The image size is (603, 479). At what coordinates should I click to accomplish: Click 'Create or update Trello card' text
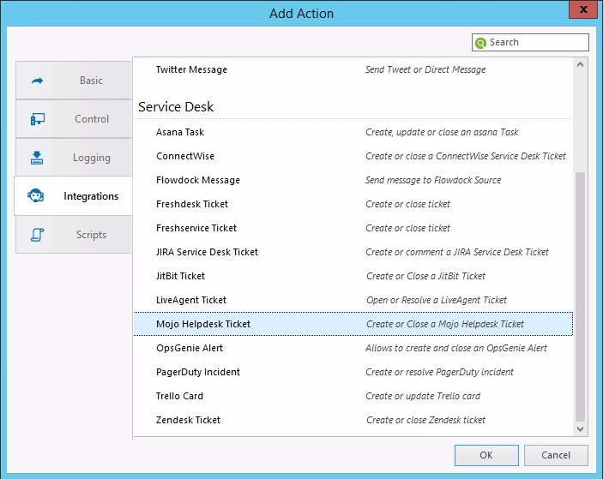click(423, 396)
